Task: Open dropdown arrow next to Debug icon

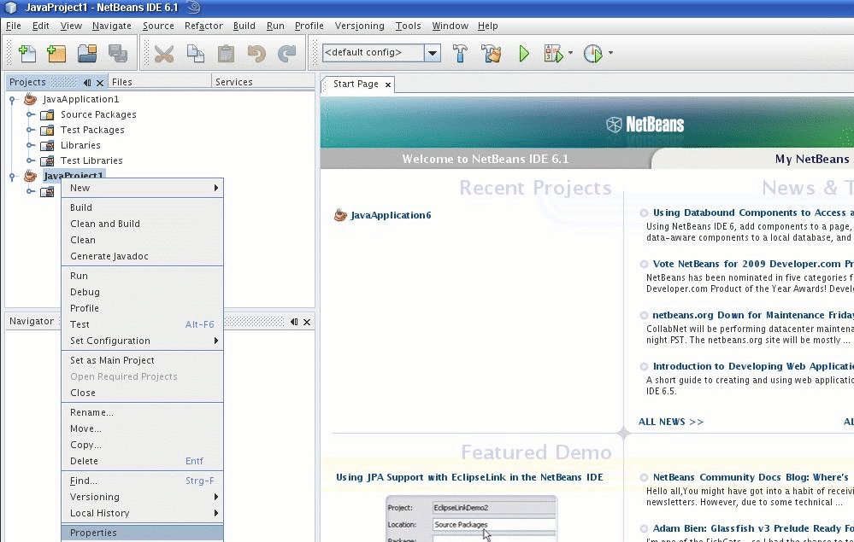Action: tap(570, 53)
